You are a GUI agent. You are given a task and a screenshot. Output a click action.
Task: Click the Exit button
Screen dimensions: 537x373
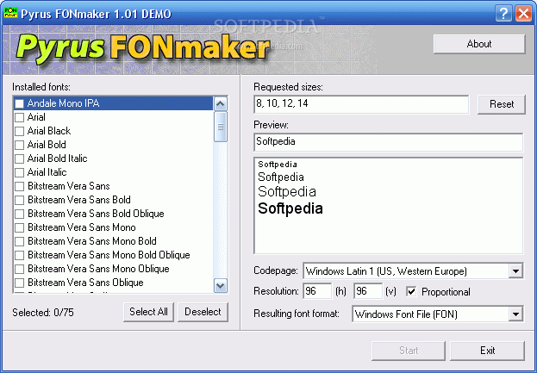tap(487, 351)
